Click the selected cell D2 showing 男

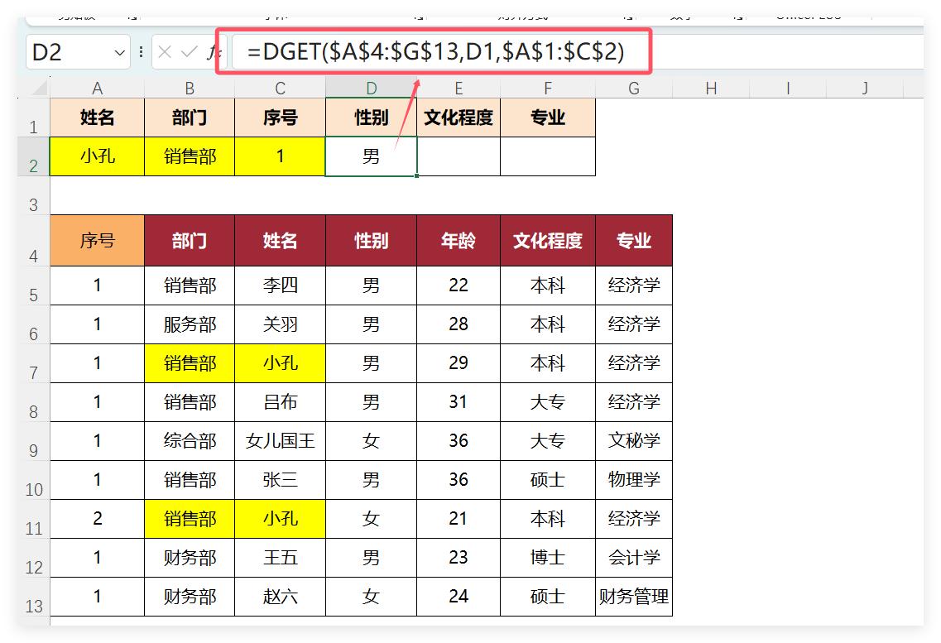point(372,156)
